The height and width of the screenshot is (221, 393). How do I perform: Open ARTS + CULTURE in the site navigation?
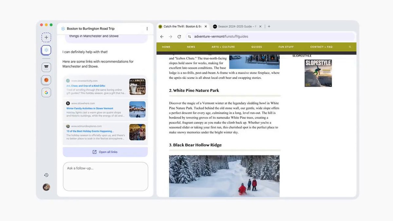tap(223, 47)
